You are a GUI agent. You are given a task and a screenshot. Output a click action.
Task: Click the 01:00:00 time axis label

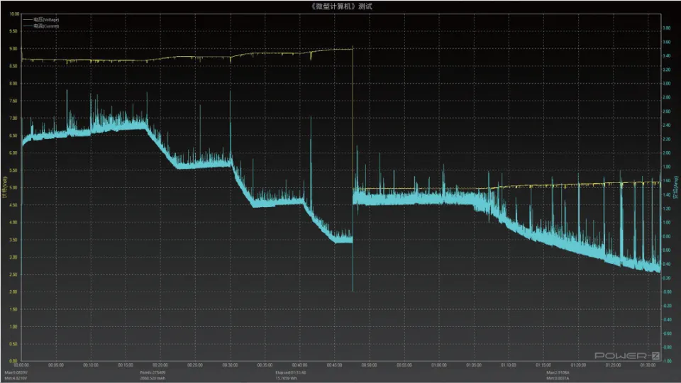pyautogui.click(x=439, y=366)
